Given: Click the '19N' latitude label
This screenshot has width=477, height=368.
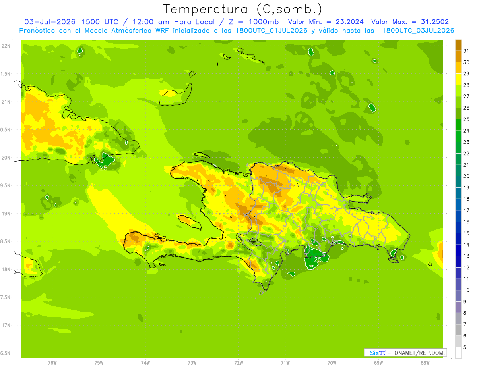Looking at the screenshot, I should (x=7, y=214).
